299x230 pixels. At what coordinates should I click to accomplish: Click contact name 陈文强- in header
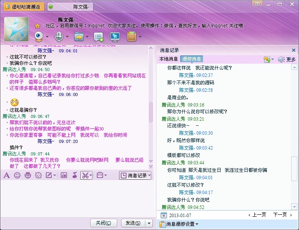(x=67, y=20)
